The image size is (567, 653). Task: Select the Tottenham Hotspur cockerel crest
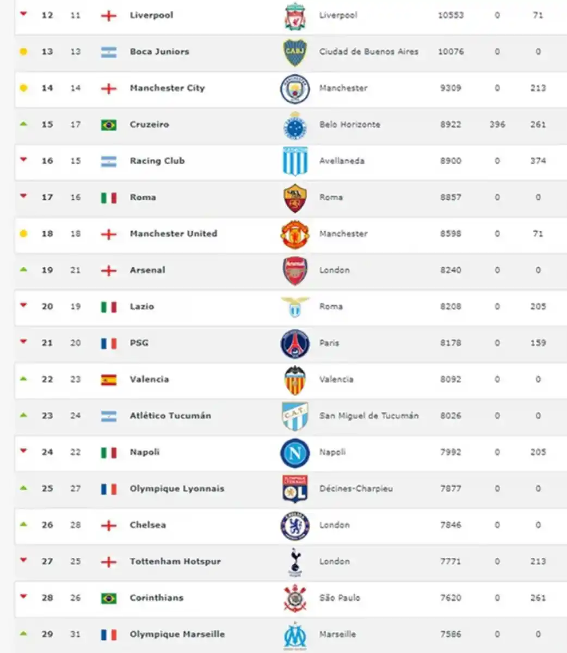pyautogui.click(x=294, y=562)
